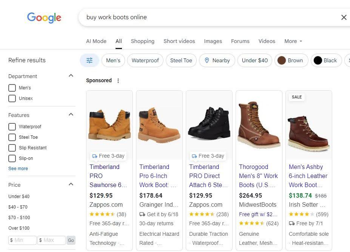
Task: Click the See more features link
Action: [18, 168]
